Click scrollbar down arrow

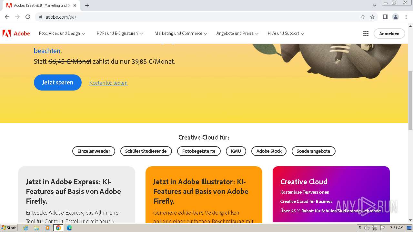pos(410,220)
